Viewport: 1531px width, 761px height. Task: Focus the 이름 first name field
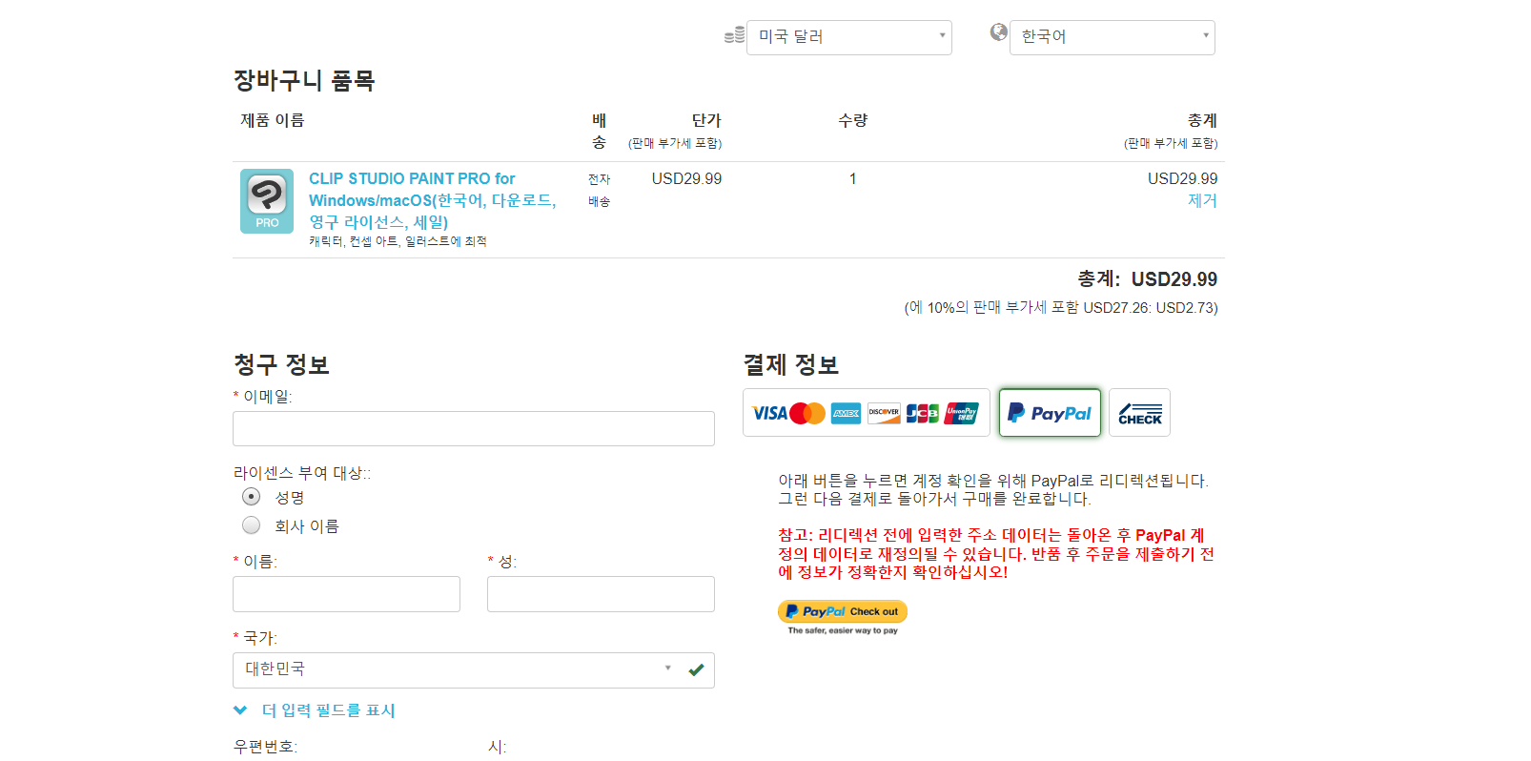coord(346,594)
